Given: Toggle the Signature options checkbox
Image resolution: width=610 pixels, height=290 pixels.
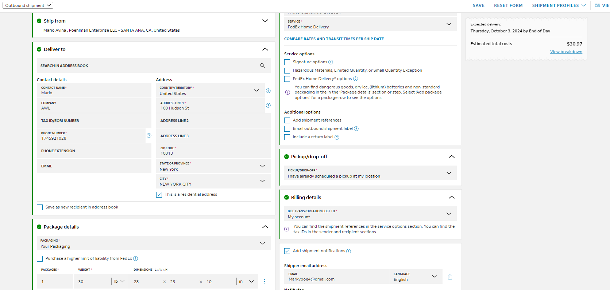Looking at the screenshot, I should pyautogui.click(x=287, y=62).
